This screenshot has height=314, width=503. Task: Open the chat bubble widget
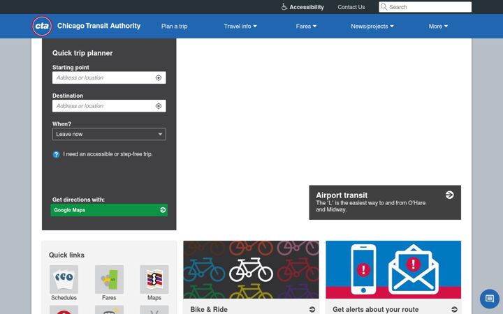coord(490,299)
